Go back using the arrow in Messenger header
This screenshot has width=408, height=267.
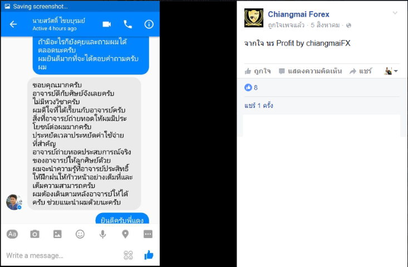13,24
